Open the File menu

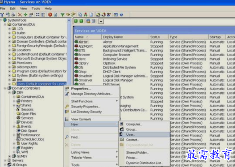tap(2, 9)
